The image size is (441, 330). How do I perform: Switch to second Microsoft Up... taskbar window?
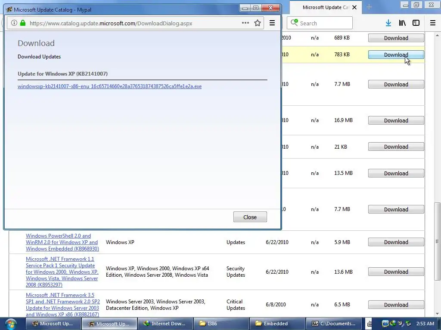click(109, 324)
